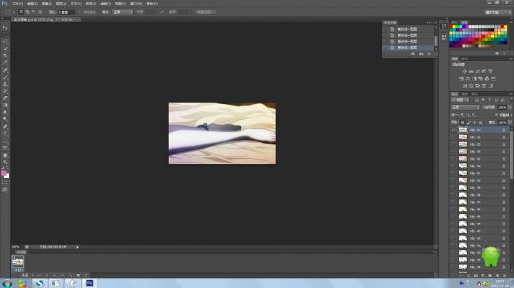Screen dimensions: 514x288
Task: Open the layer opacity slider arrow
Action: pyautogui.click(x=509, y=107)
